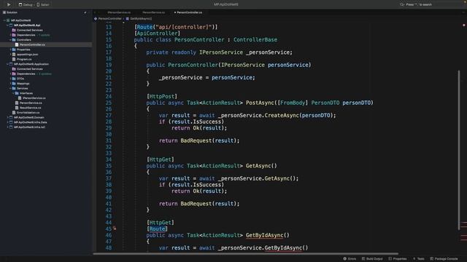Open the Errors pad

(x=350, y=259)
